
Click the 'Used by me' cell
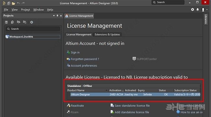pyautogui.click(x=131, y=95)
